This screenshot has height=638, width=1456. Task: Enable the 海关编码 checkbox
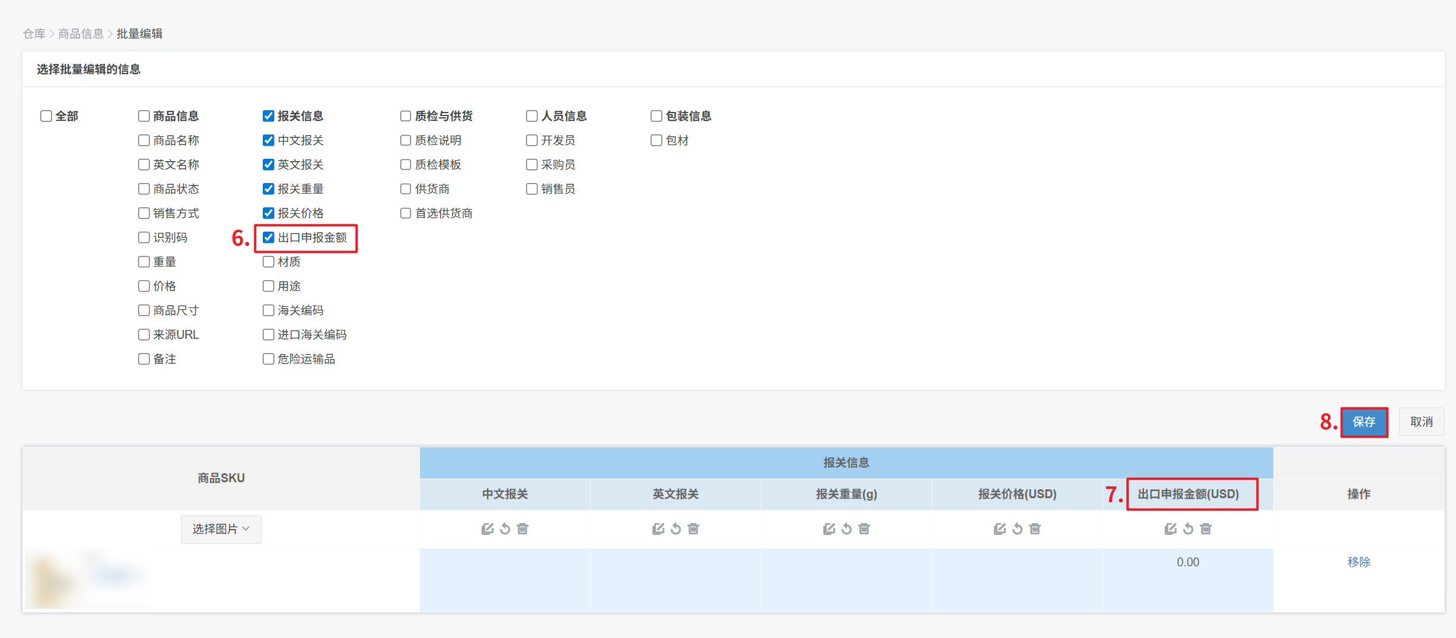click(269, 310)
